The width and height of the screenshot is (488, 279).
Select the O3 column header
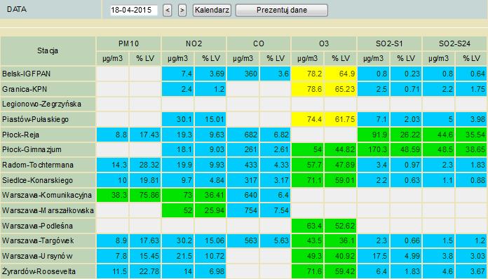[x=324, y=43]
